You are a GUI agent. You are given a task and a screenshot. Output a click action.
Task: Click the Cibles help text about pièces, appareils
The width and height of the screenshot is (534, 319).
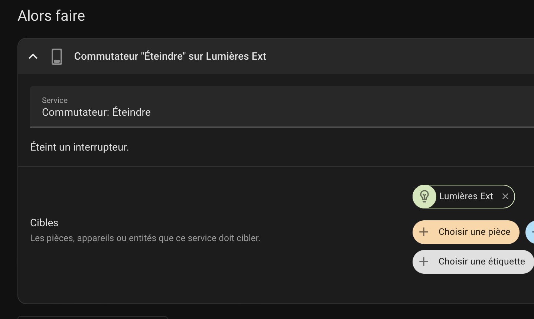(x=145, y=238)
